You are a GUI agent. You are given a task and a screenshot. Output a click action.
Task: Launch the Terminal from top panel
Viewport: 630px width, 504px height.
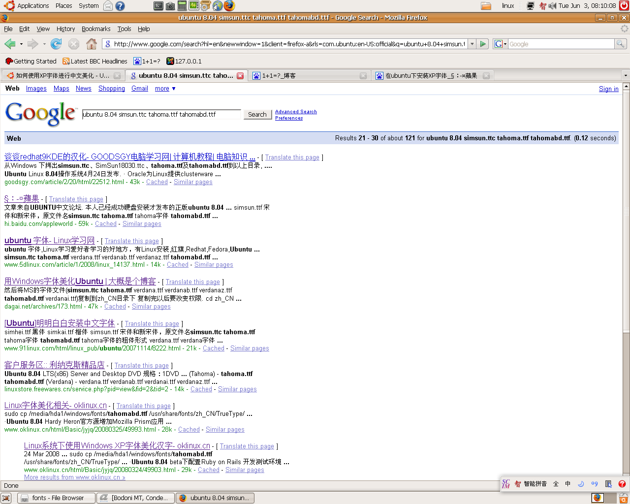[158, 6]
